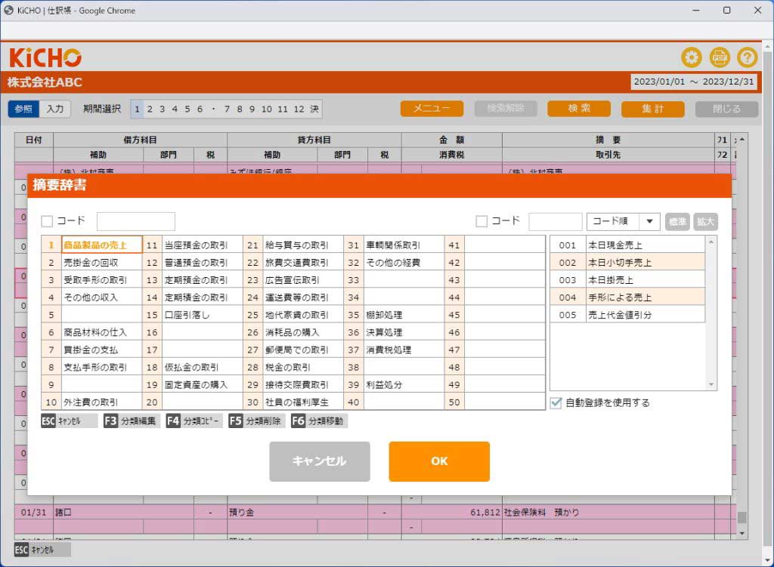Select category 広告宣伝取引

tap(303, 280)
